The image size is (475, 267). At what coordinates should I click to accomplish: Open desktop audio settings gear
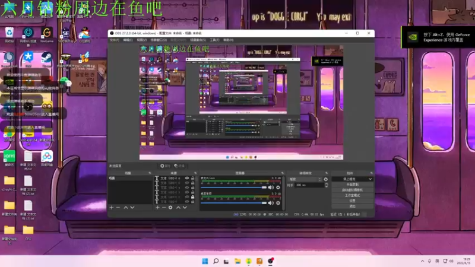pyautogui.click(x=278, y=203)
